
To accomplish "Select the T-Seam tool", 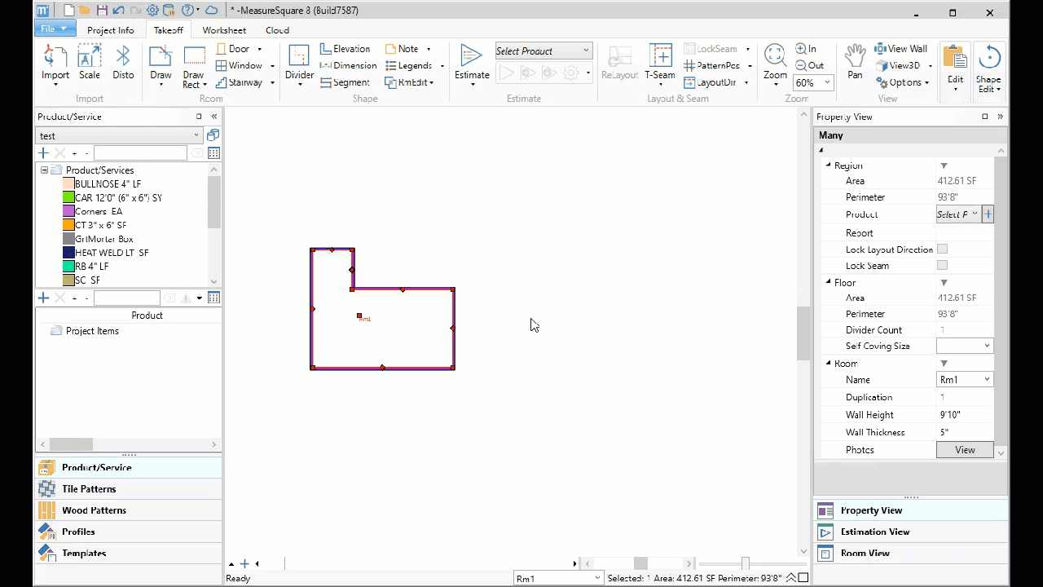I will point(659,64).
